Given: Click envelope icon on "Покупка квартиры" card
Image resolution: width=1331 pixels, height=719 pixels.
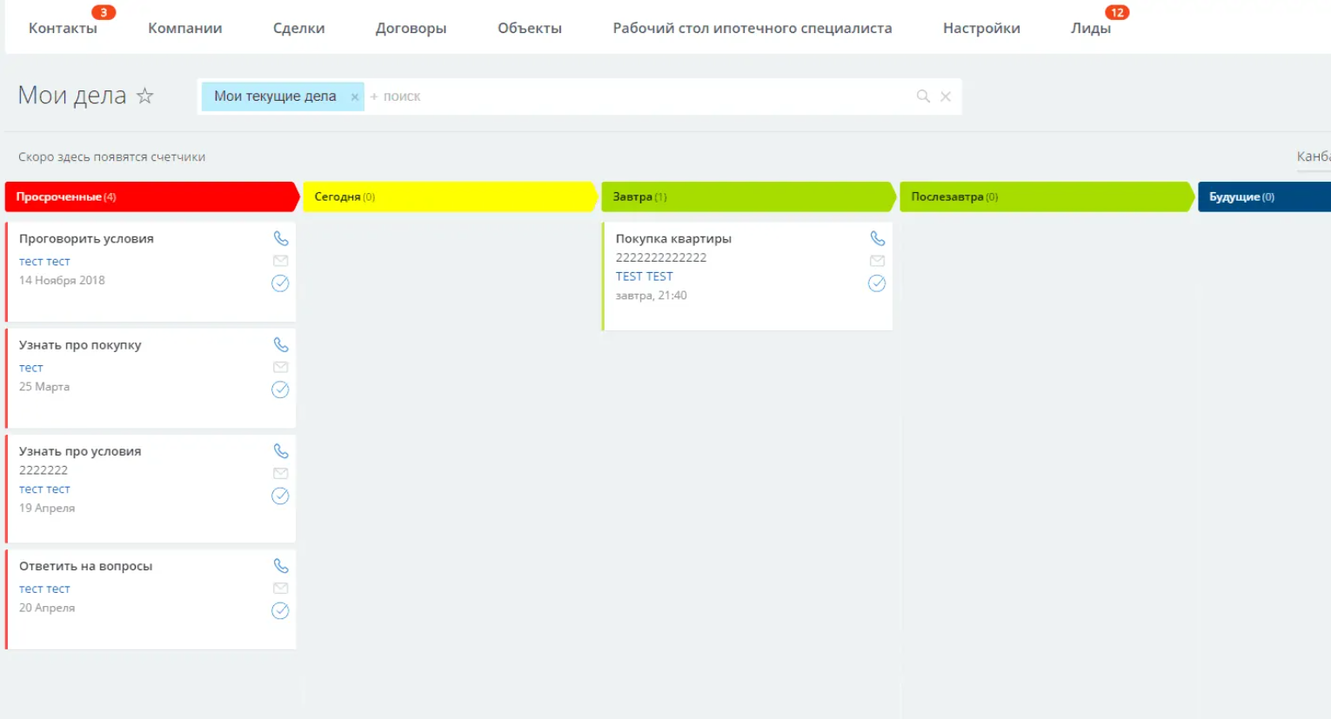Looking at the screenshot, I should pos(878,261).
